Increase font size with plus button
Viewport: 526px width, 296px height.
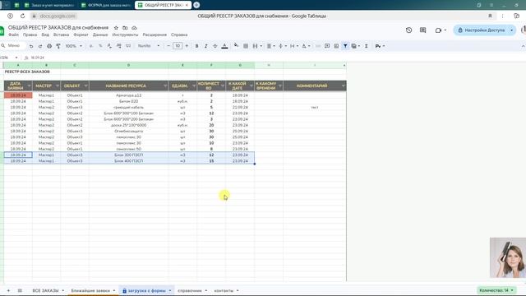[x=187, y=46]
